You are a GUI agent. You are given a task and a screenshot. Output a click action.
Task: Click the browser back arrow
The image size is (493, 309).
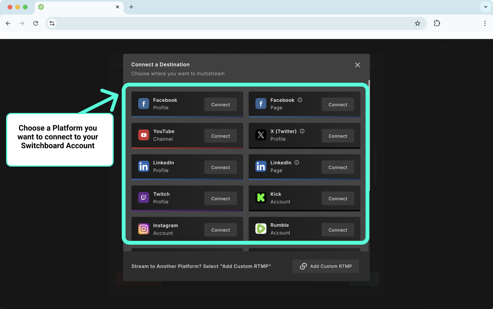point(8,23)
